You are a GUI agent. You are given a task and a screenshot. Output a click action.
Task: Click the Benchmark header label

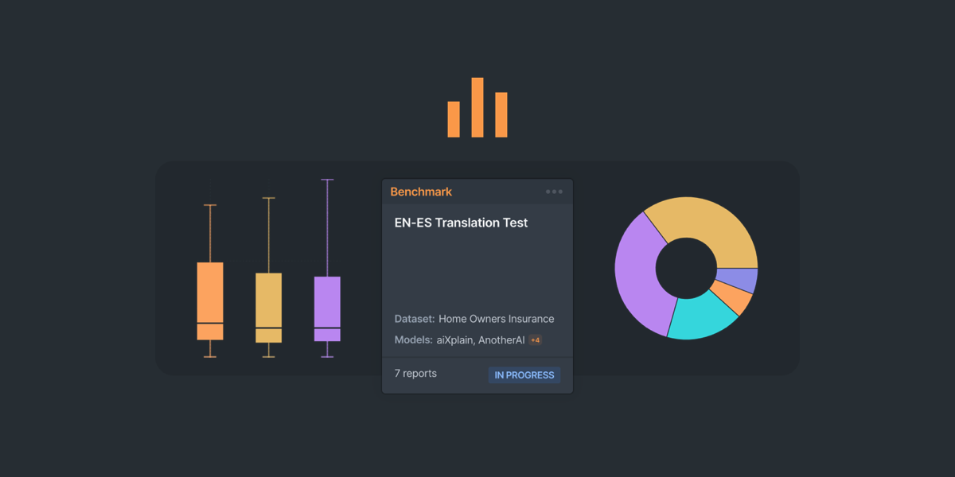tap(421, 192)
